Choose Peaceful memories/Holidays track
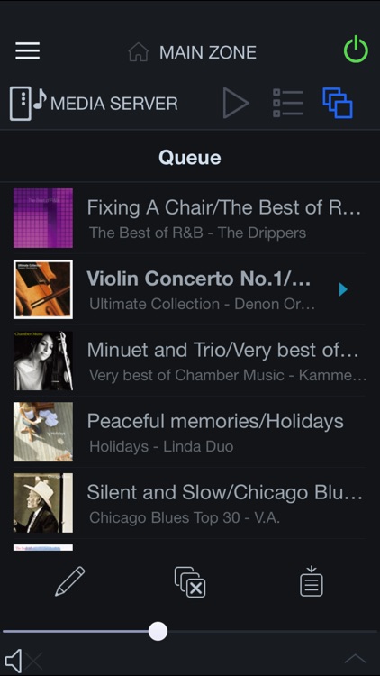This screenshot has width=380, height=676. [190, 432]
